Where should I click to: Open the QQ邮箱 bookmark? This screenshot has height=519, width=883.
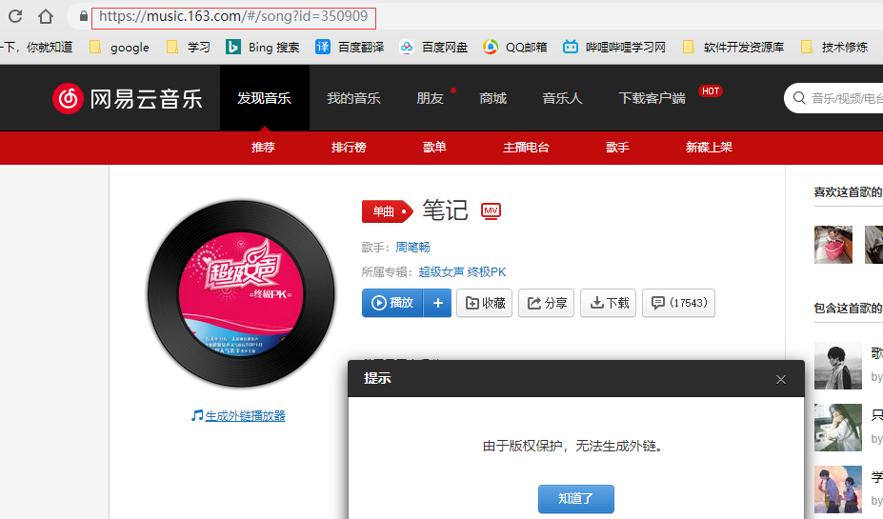point(515,48)
